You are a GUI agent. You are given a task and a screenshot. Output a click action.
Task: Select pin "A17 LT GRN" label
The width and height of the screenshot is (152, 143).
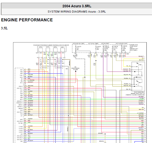click(28, 99)
